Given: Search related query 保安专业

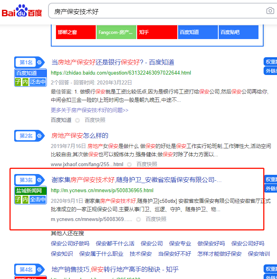Looking at the screenshot, I should [x=180, y=243].
